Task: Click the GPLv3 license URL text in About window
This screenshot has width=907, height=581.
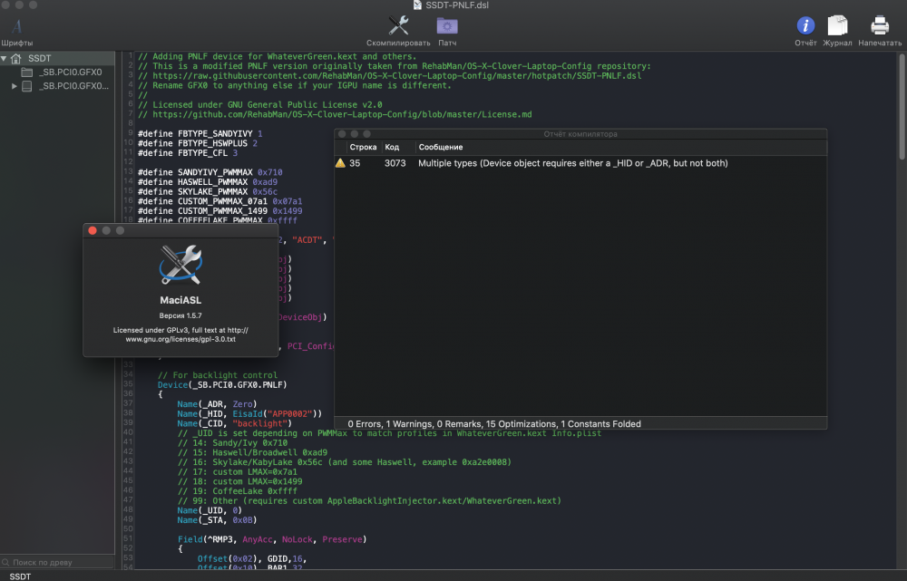Action: click(x=180, y=334)
